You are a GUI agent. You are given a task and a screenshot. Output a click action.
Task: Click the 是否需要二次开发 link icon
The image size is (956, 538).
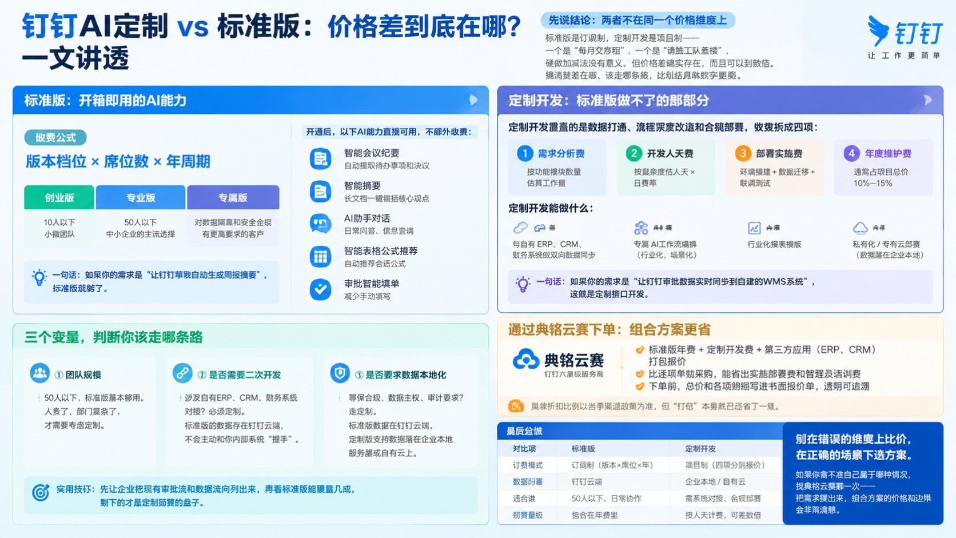[x=182, y=373]
